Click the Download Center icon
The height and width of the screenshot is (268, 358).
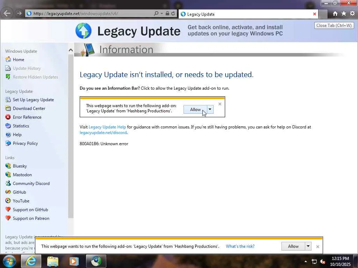point(8,108)
